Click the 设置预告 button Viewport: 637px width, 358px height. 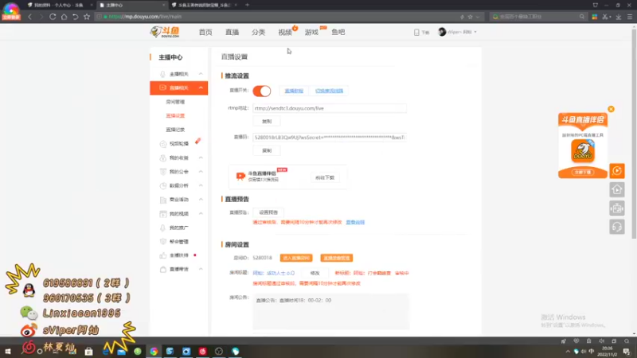[268, 212]
